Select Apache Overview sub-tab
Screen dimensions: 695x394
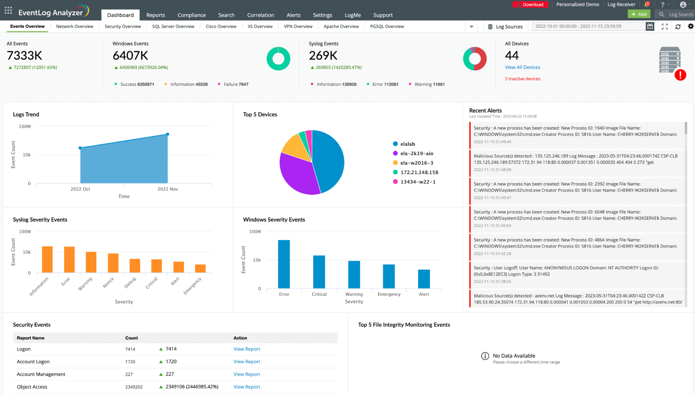click(341, 26)
